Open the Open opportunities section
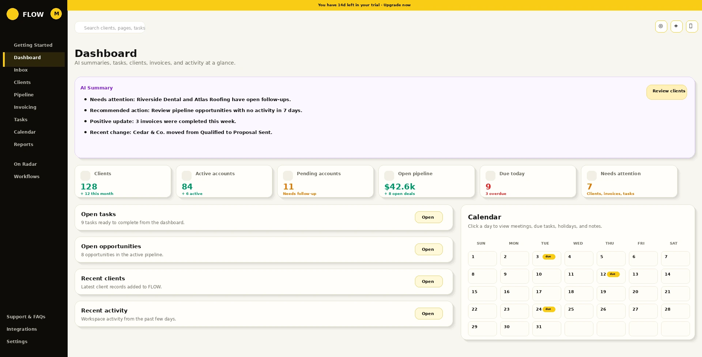This screenshot has height=357, width=702. (429, 249)
